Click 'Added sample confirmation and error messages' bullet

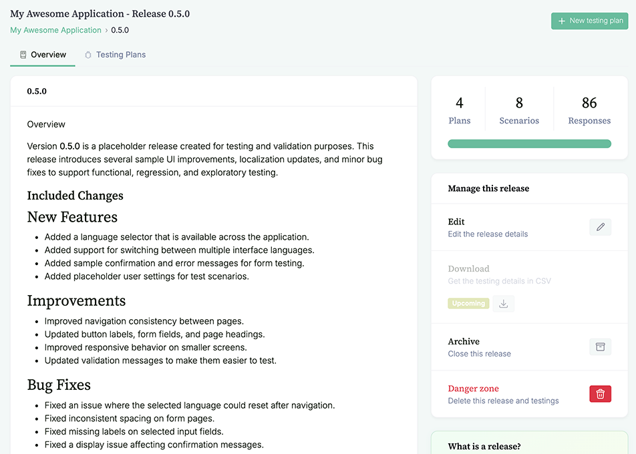tap(174, 263)
